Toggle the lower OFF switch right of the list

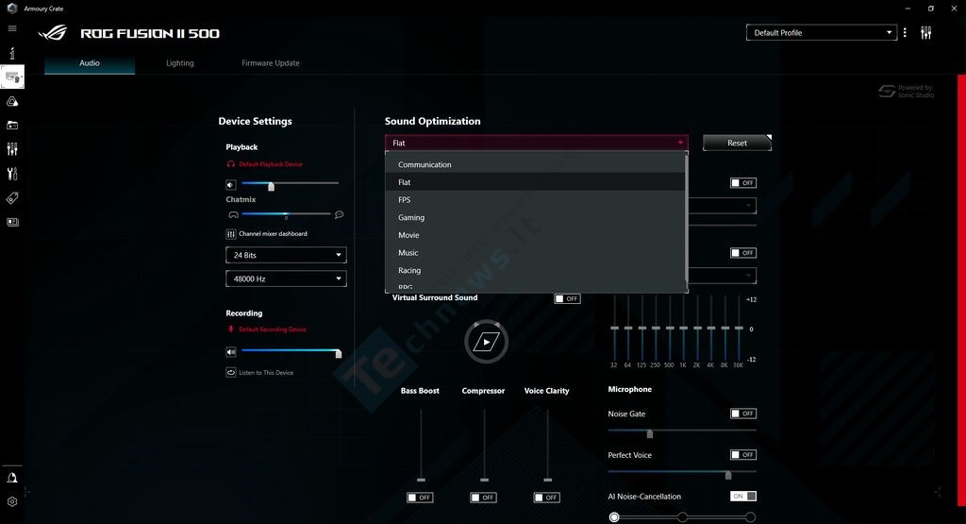pyautogui.click(x=743, y=253)
